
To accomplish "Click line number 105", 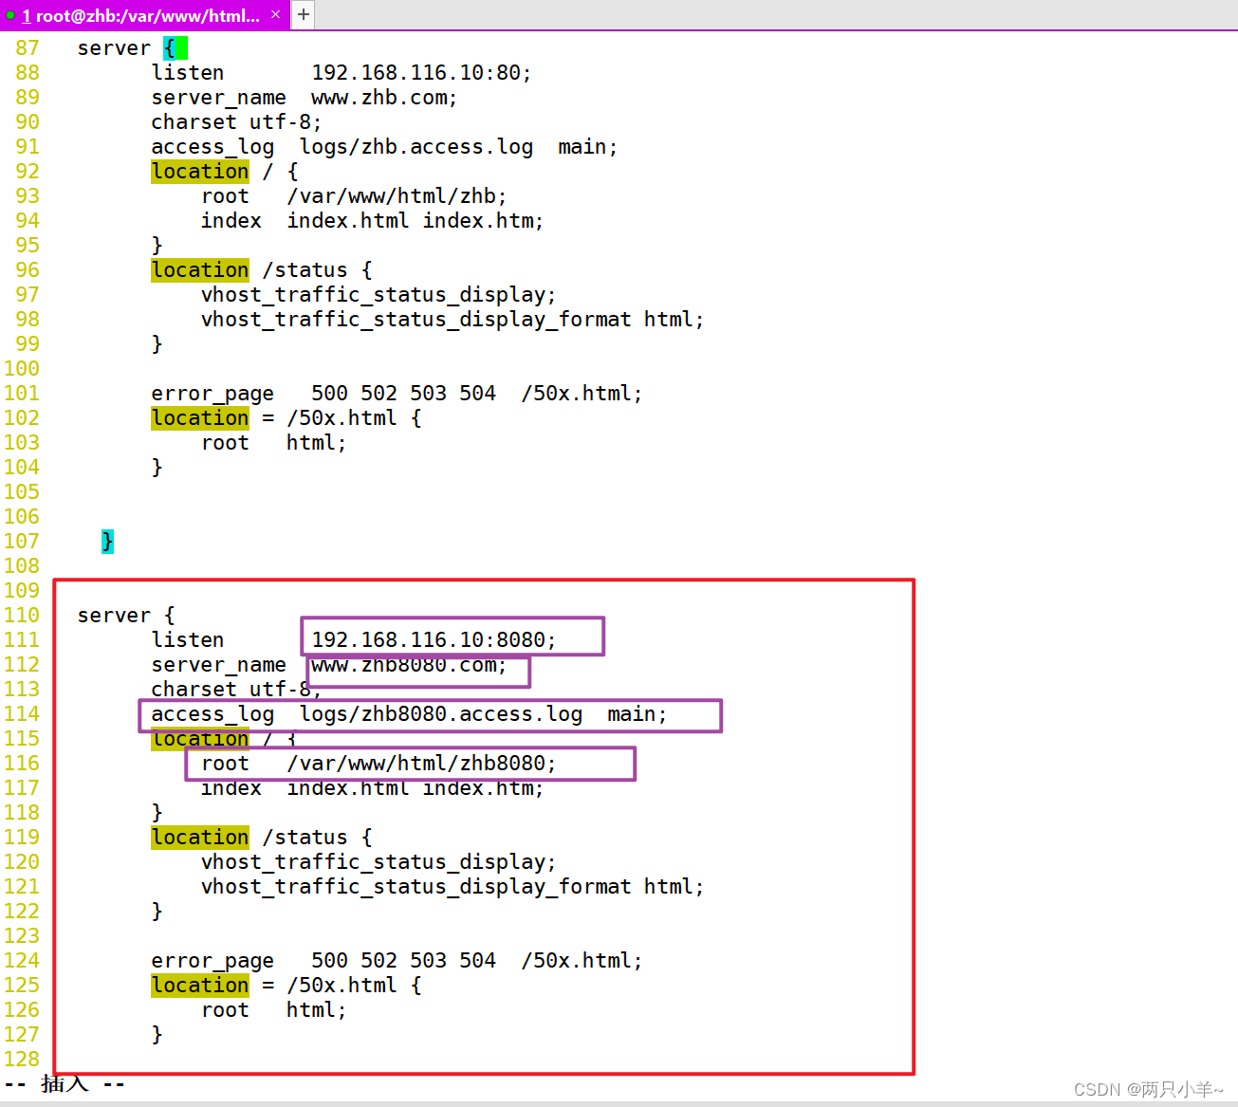I will coord(22,492).
